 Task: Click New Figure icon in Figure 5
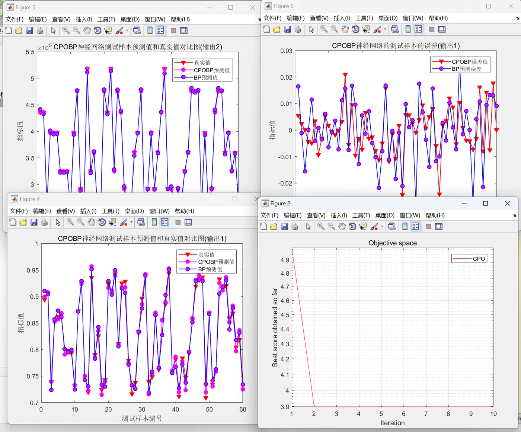coord(8,31)
